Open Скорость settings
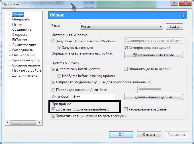This screenshot has height=144, width=194. 20,35
